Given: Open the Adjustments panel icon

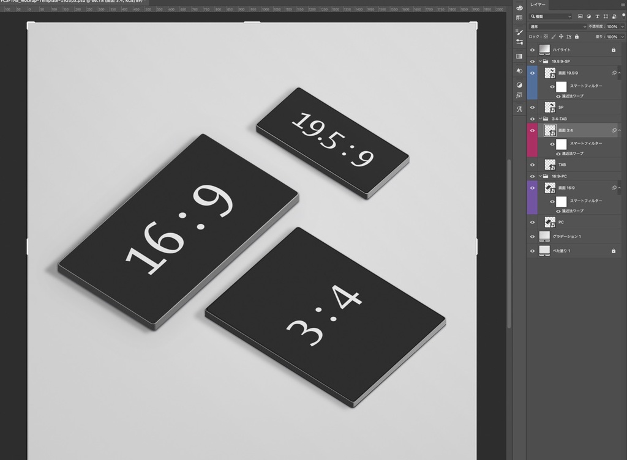Looking at the screenshot, I should [x=519, y=84].
